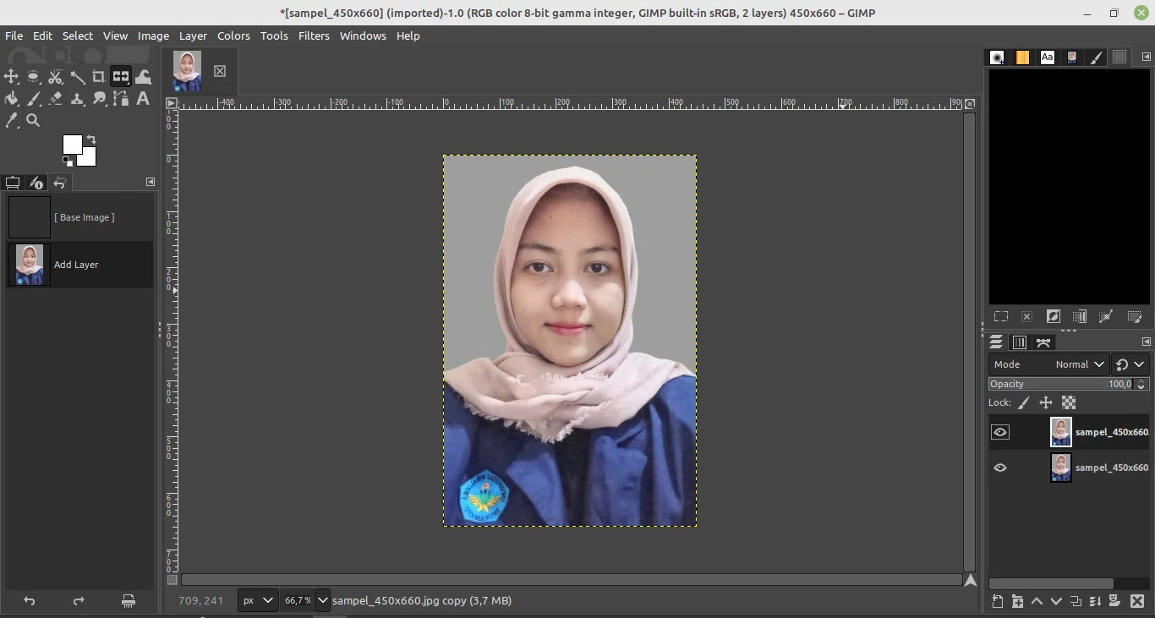The width and height of the screenshot is (1155, 618).
Task: Create a new layer group
Action: [1017, 601]
